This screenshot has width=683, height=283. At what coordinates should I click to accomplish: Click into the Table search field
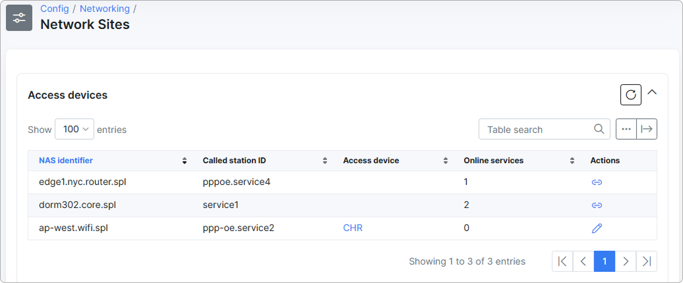[x=544, y=129]
